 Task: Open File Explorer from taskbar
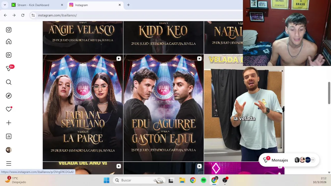tap(182, 180)
